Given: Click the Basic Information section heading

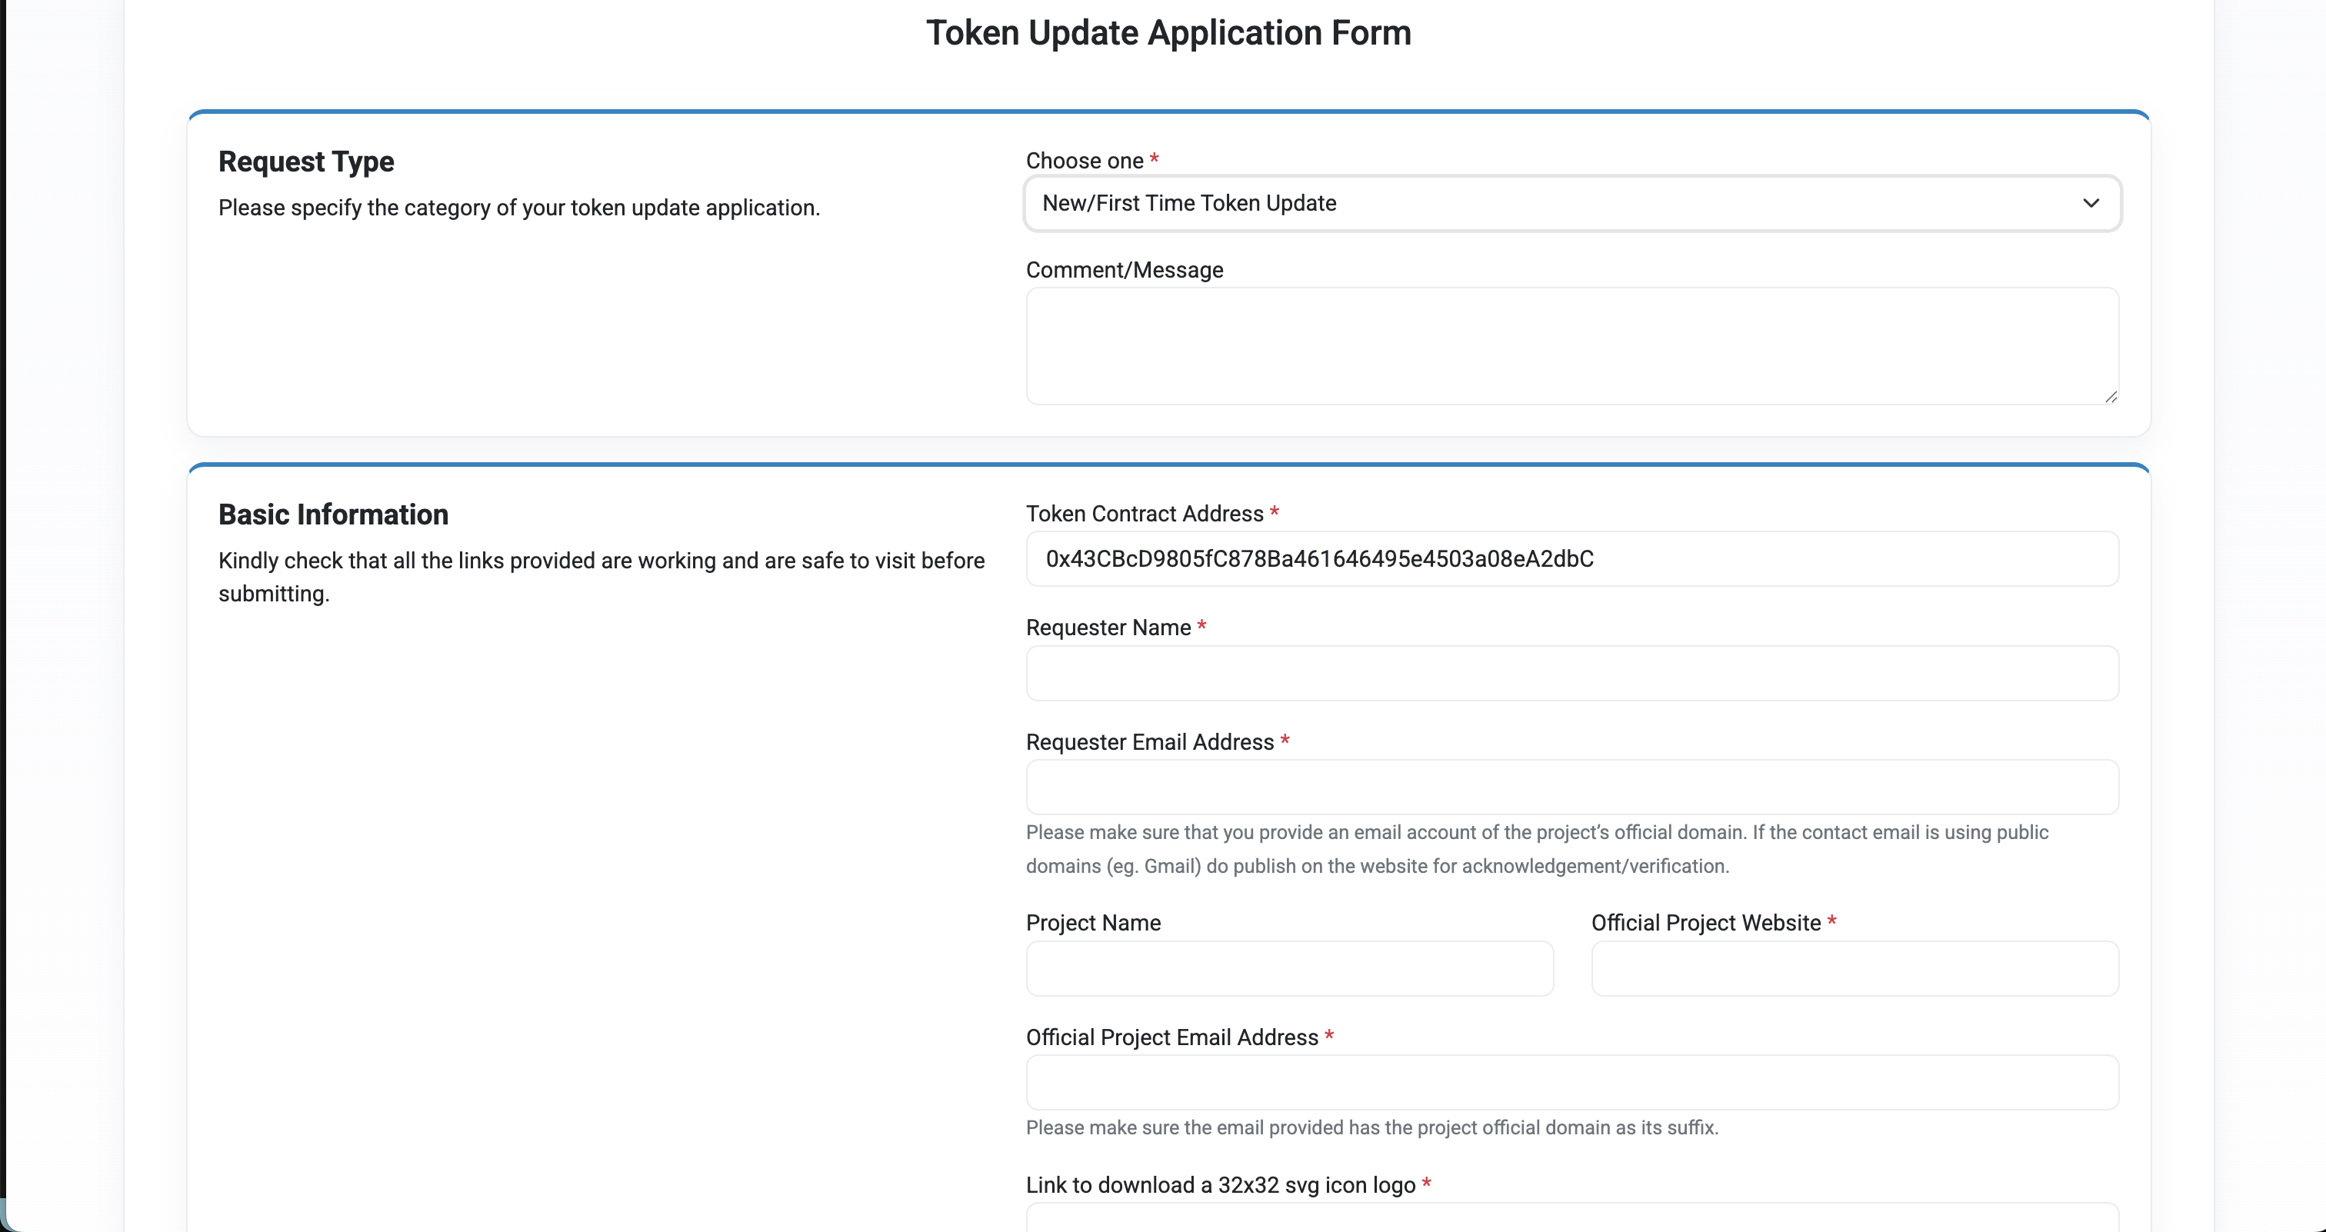Looking at the screenshot, I should point(332,514).
